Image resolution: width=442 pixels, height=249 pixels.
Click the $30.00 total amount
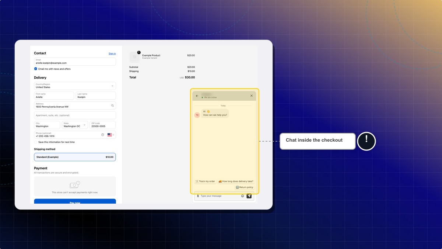[x=190, y=77]
